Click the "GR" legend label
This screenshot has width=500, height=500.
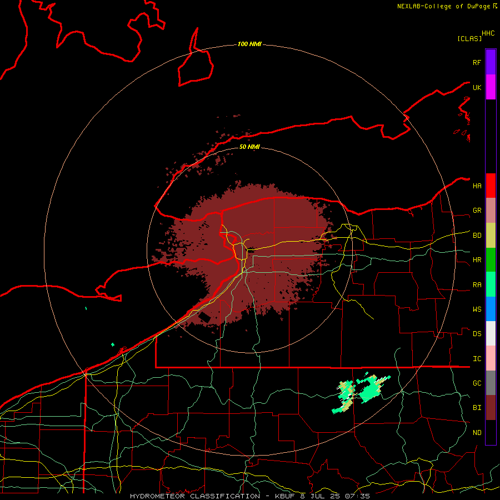[477, 211]
